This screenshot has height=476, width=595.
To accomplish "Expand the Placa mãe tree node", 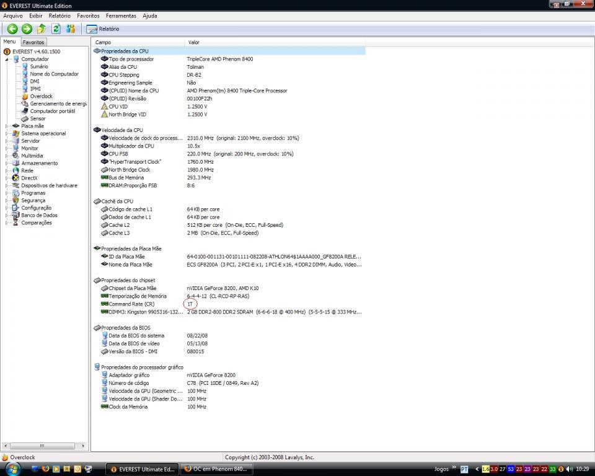I will point(6,126).
